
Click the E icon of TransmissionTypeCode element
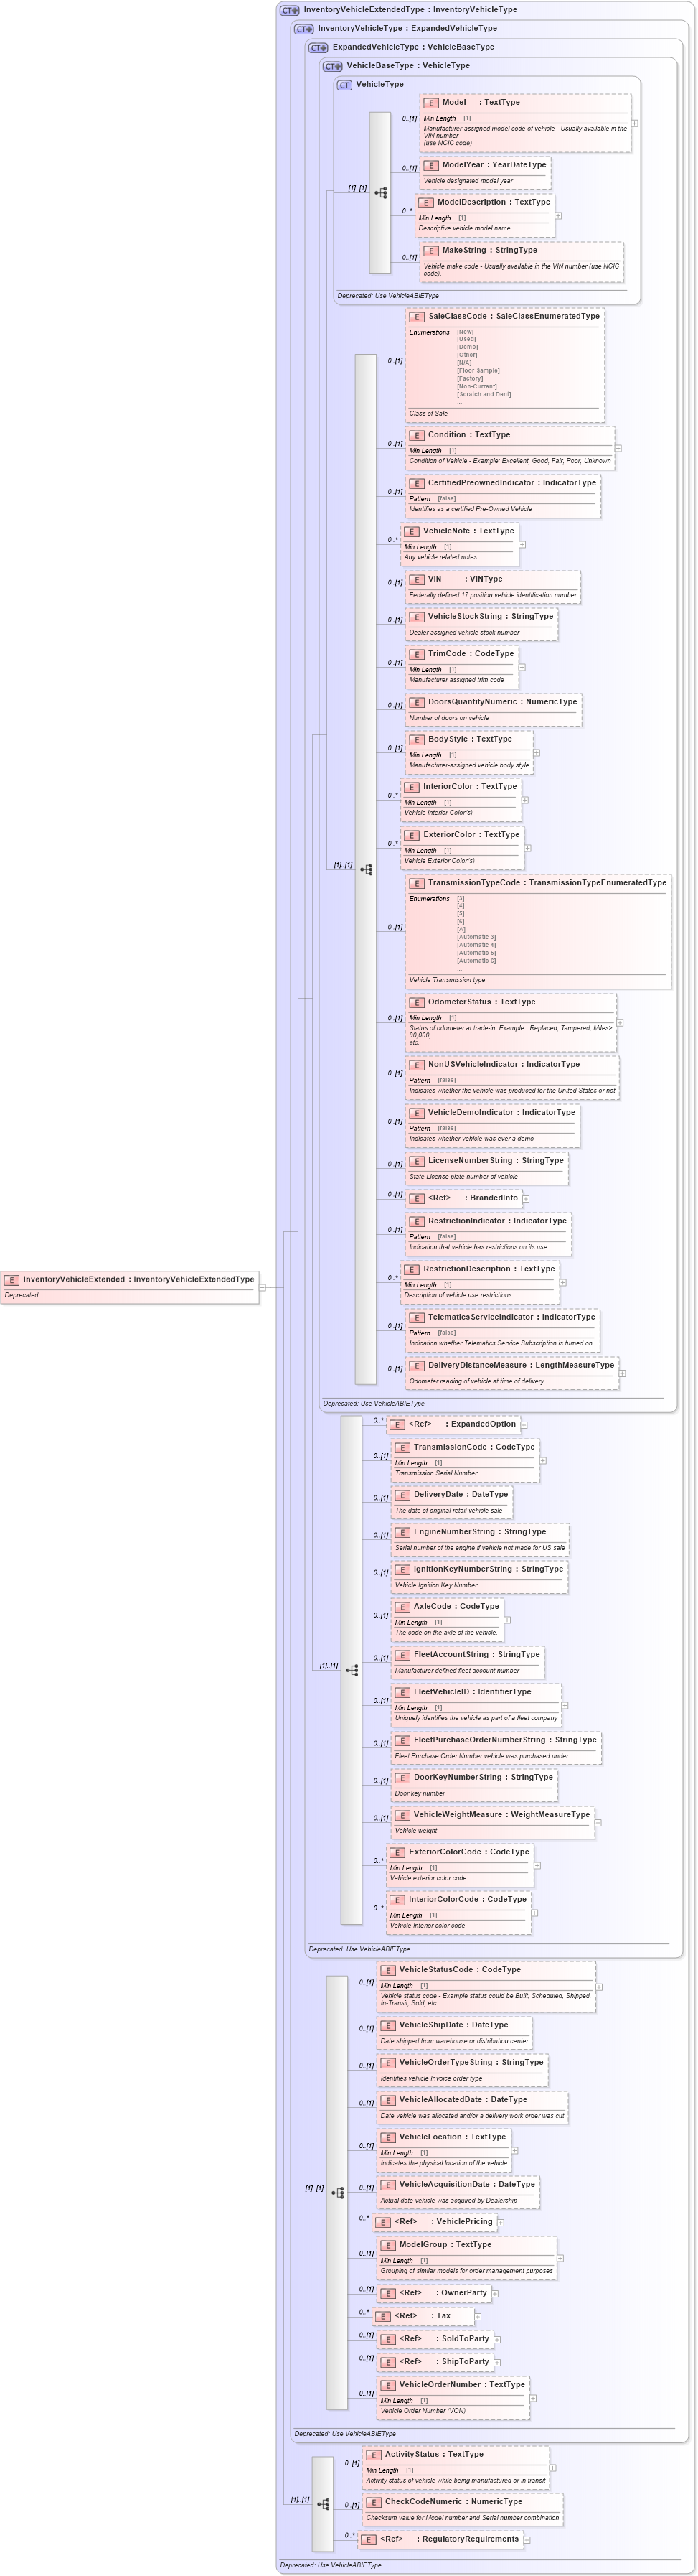418,883
